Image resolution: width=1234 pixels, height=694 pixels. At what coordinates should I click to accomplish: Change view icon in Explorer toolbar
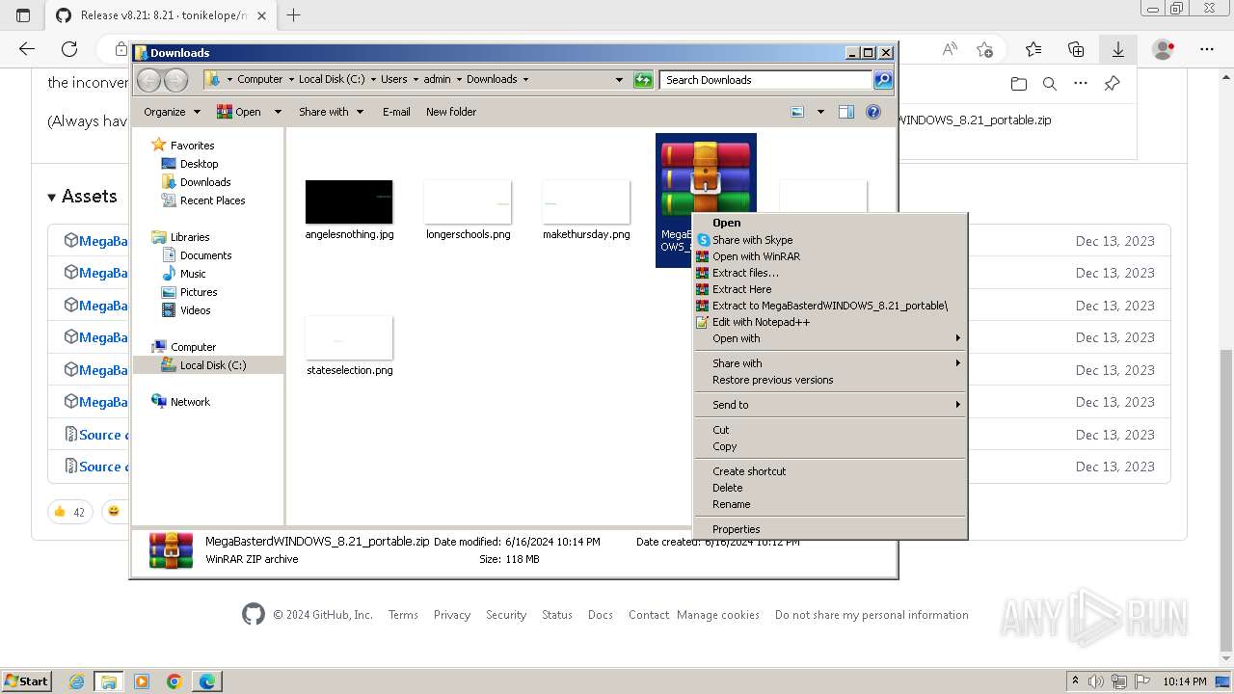coord(797,112)
